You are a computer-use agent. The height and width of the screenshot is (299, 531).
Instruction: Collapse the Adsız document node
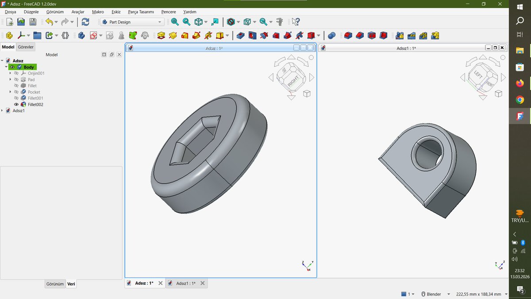2,61
